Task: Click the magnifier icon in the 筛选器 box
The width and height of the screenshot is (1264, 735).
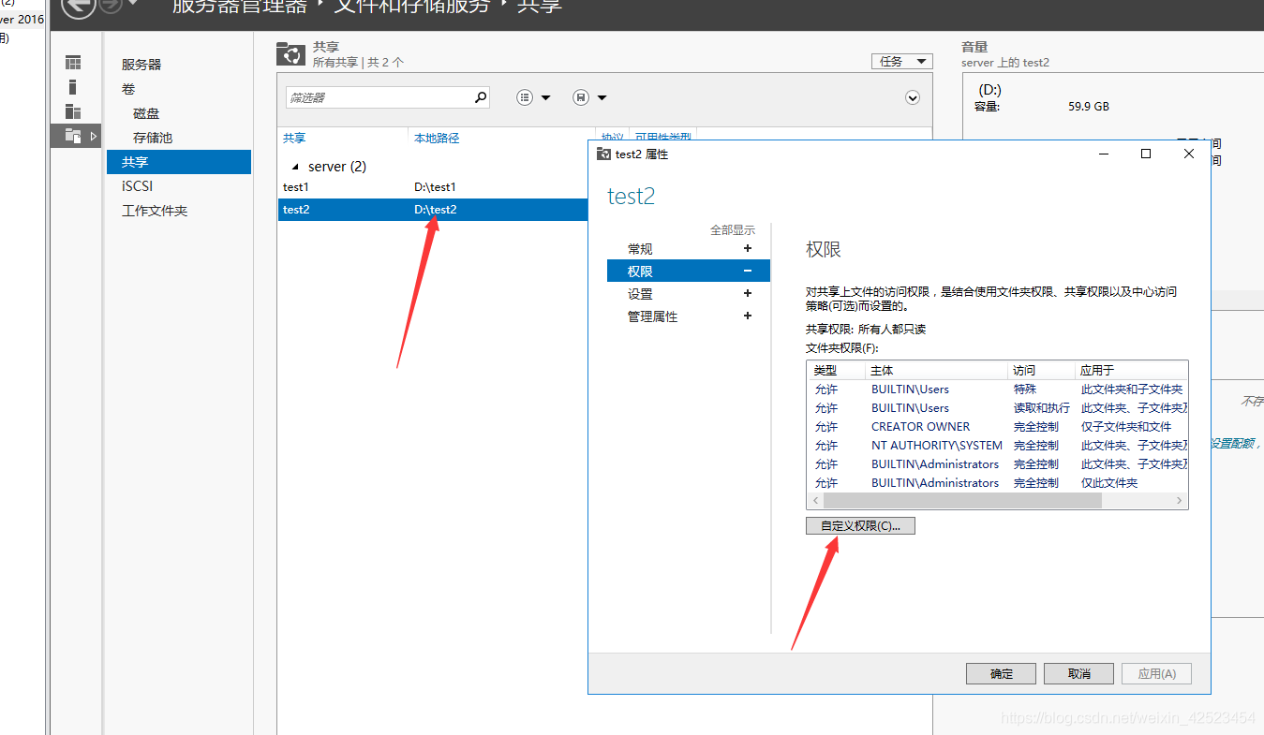Action: 480,97
